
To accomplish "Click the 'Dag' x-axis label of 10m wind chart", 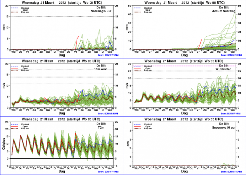I will click(x=62, y=113).
